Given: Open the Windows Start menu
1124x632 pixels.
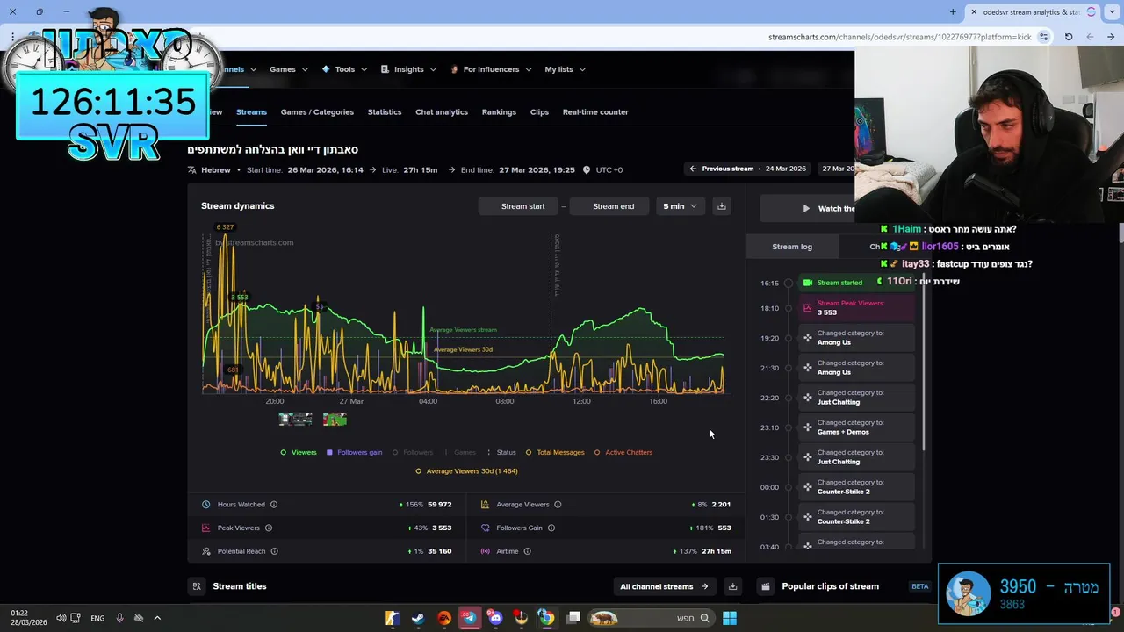Looking at the screenshot, I should click(x=729, y=618).
